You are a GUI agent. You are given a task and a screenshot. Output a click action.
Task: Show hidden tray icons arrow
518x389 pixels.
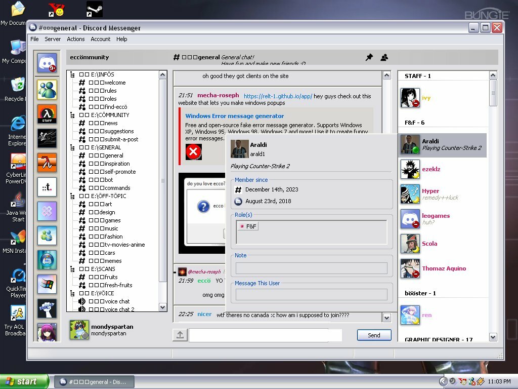coord(443,381)
